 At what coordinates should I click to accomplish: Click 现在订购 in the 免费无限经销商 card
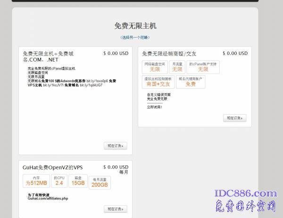tap(234, 118)
